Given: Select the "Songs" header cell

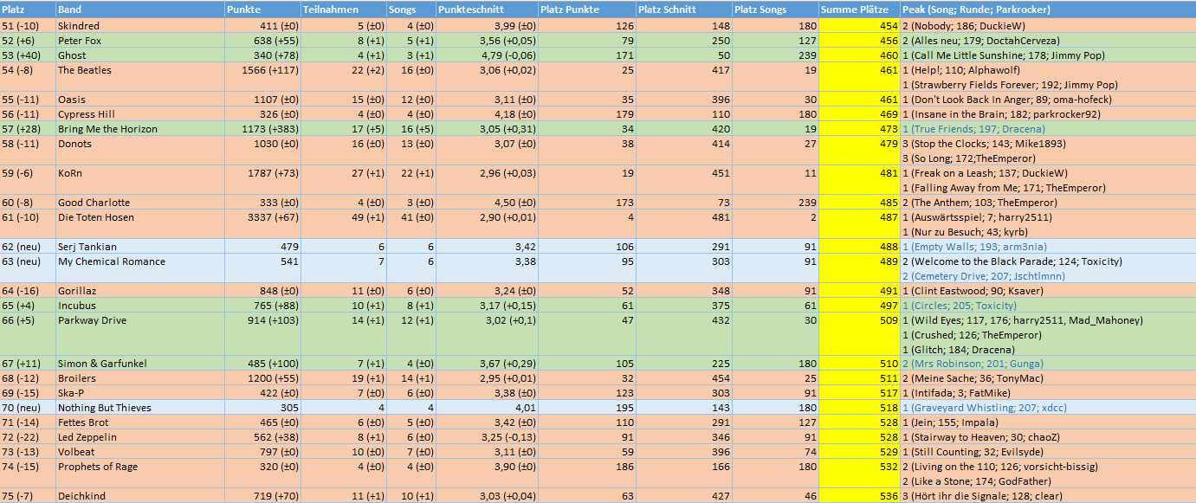Looking at the screenshot, I should click(x=411, y=10).
